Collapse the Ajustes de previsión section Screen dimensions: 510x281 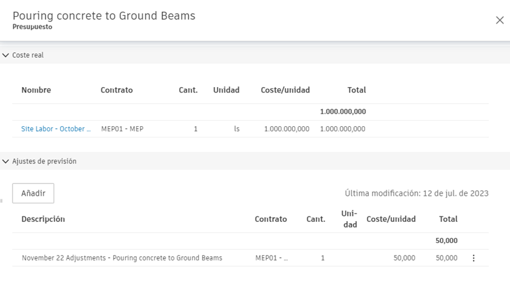[6, 161]
